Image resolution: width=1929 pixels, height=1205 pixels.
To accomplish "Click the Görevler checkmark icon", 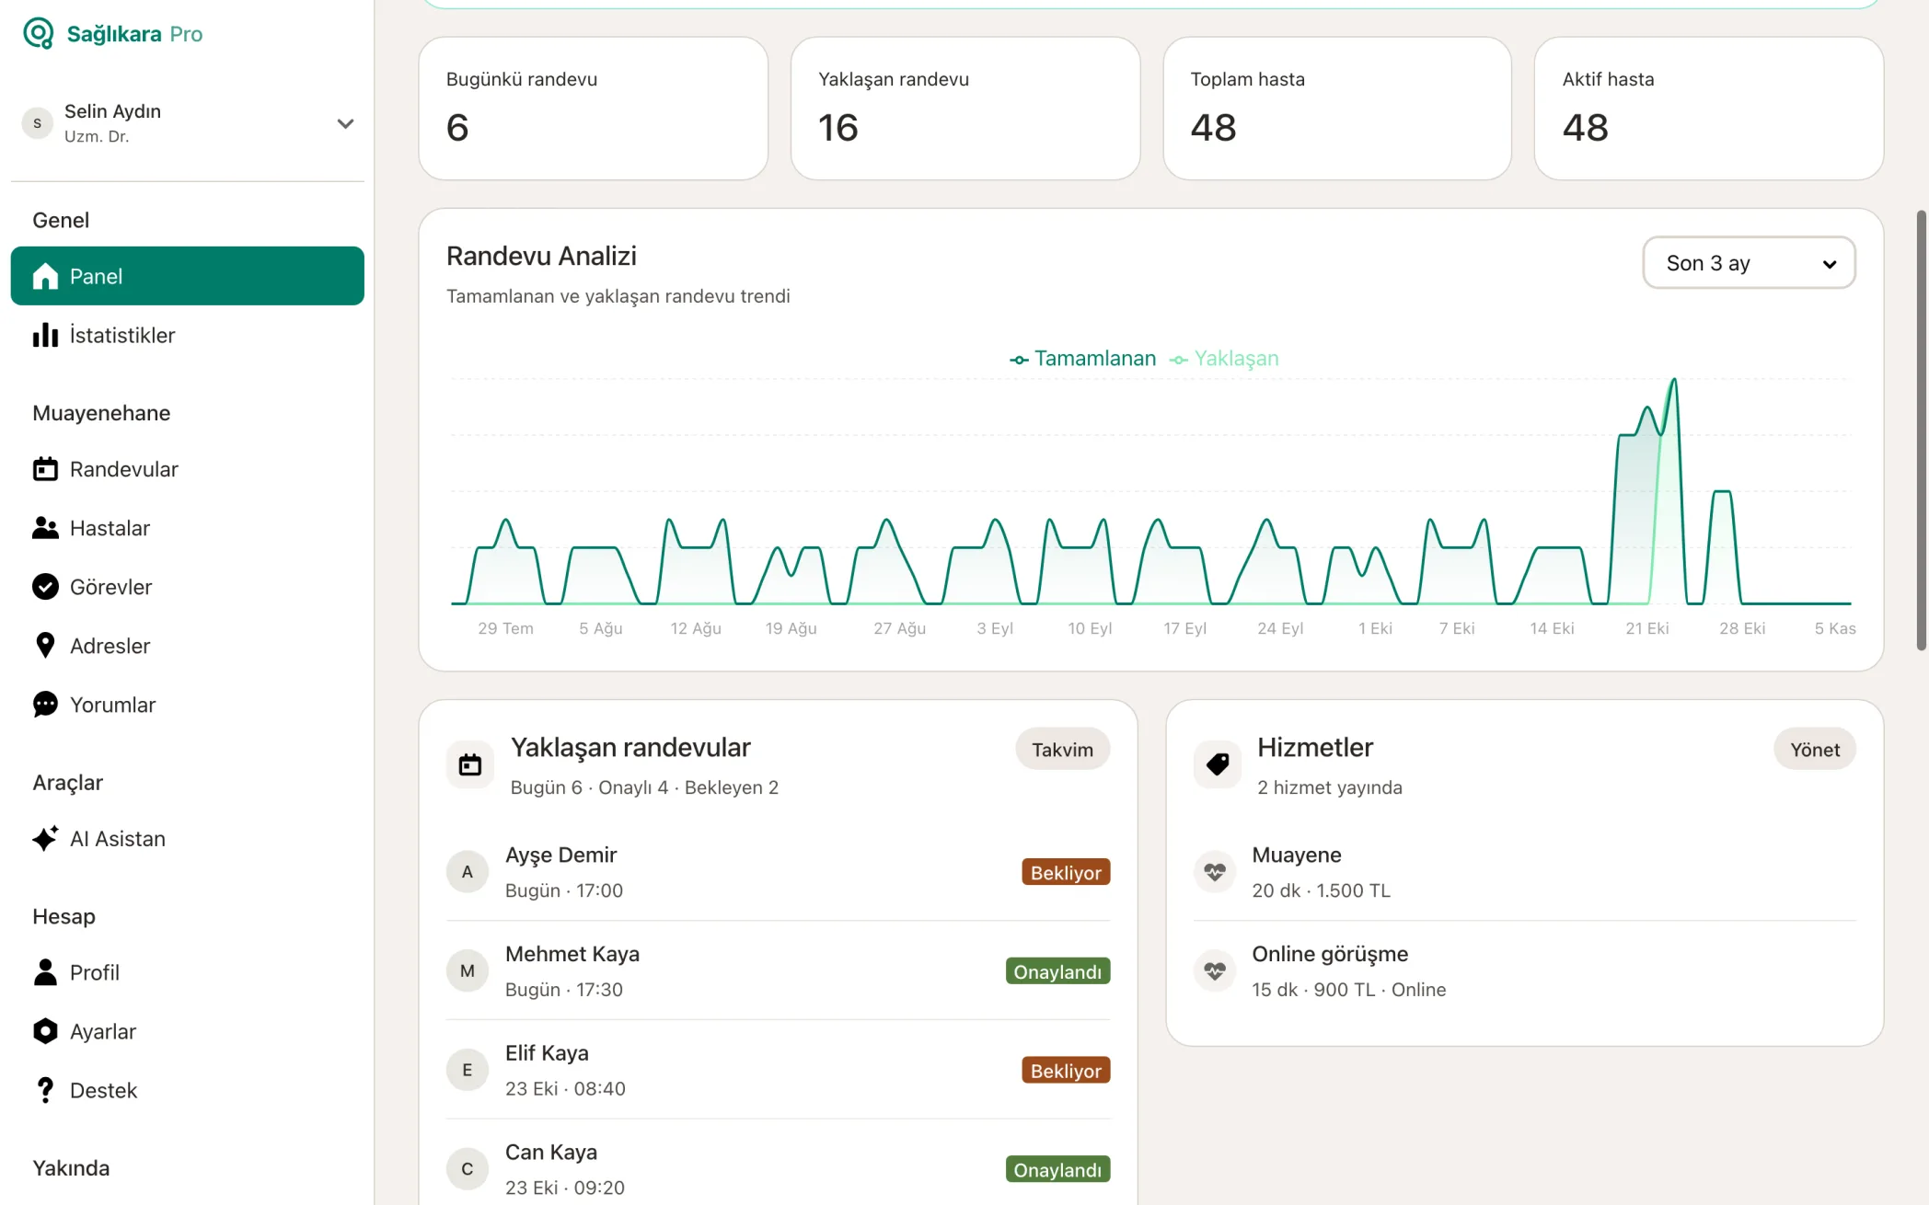I will [45, 587].
